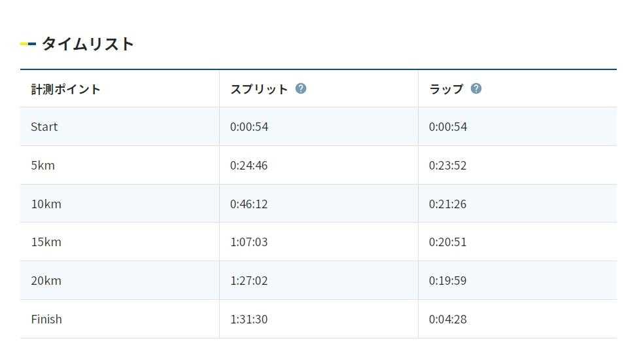Select the Finish row label
The image size is (624, 347).
46,320
